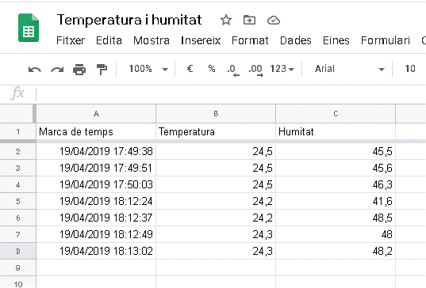
Task: Select temperature cell in row 7
Action: 216,235
